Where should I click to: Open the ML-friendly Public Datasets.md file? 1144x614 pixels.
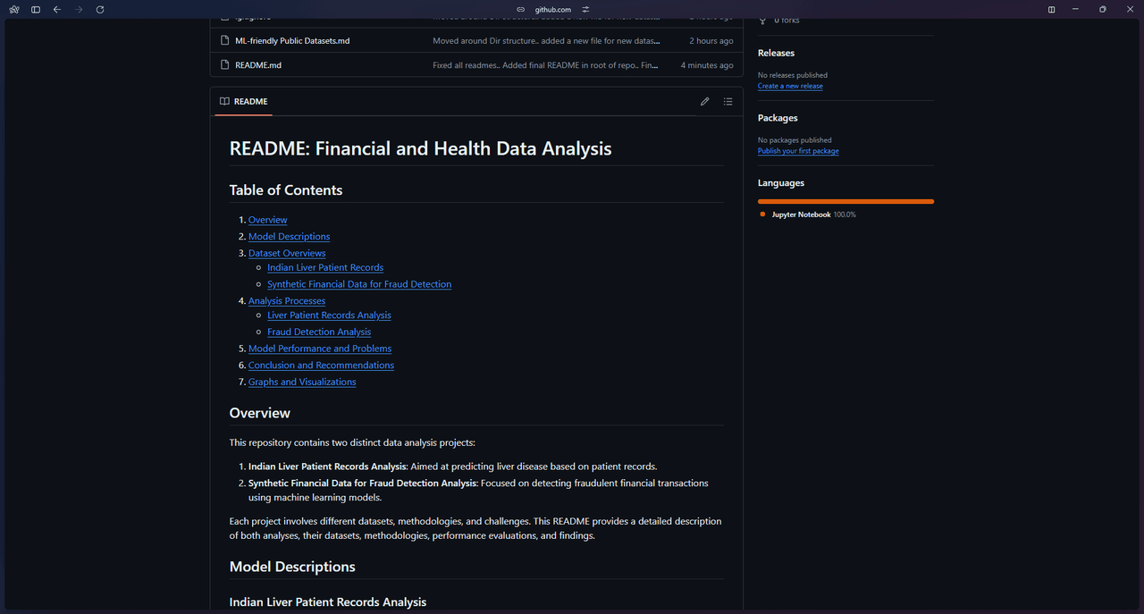coord(292,41)
